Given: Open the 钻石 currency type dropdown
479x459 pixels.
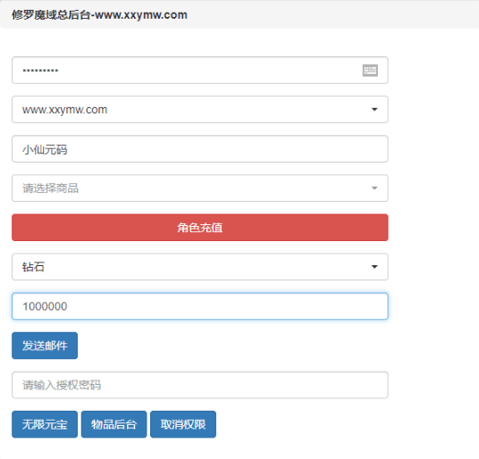Looking at the screenshot, I should tap(200, 267).
